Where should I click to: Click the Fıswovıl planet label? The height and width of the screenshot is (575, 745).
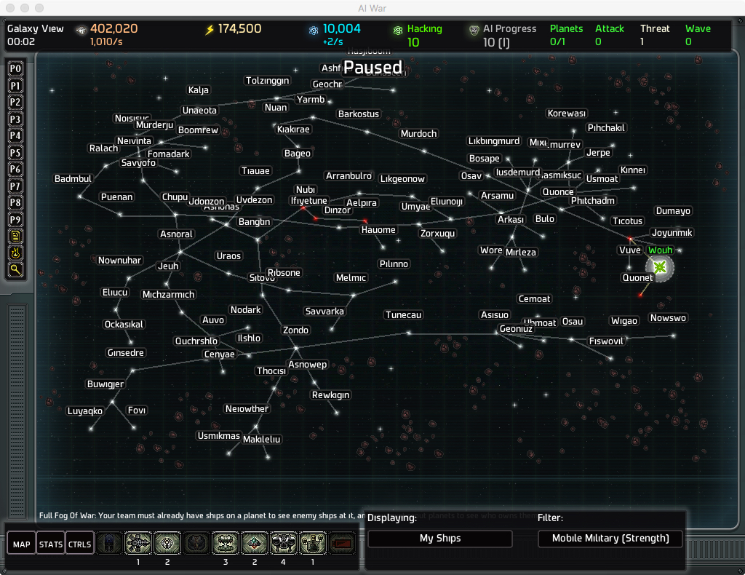606,341
